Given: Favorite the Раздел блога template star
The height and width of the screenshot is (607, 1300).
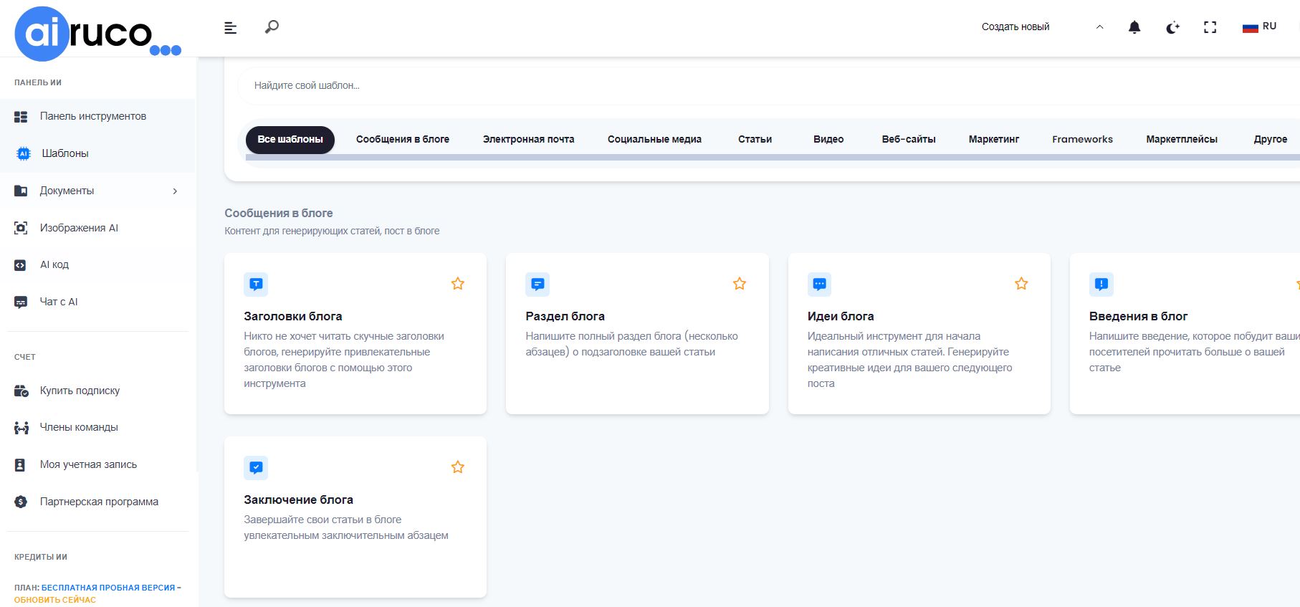Looking at the screenshot, I should coord(740,284).
